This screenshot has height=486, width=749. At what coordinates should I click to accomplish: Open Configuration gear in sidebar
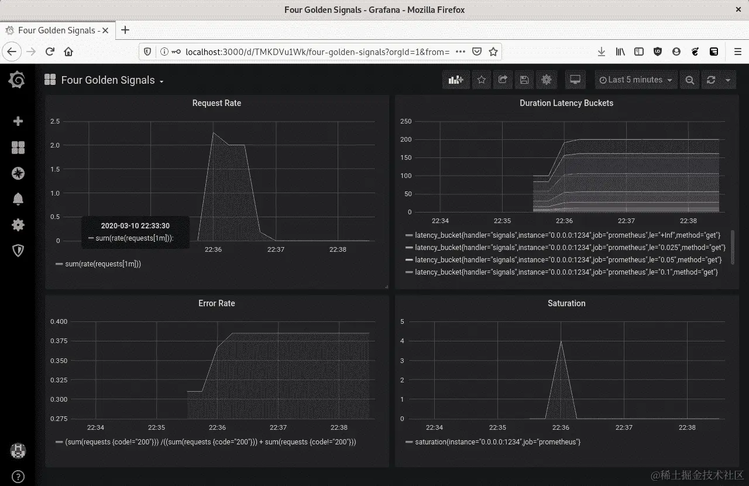tap(18, 225)
